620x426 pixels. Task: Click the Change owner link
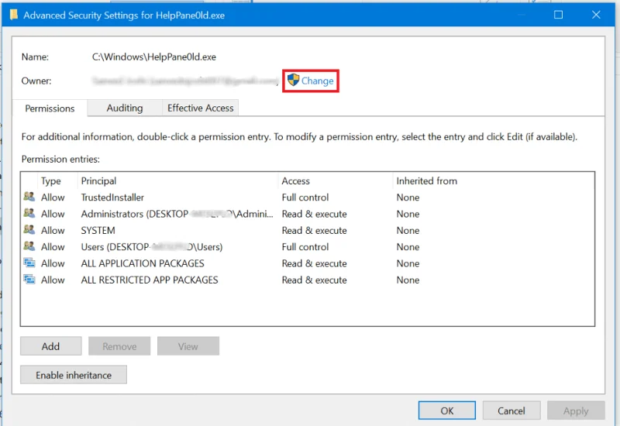[x=317, y=81]
